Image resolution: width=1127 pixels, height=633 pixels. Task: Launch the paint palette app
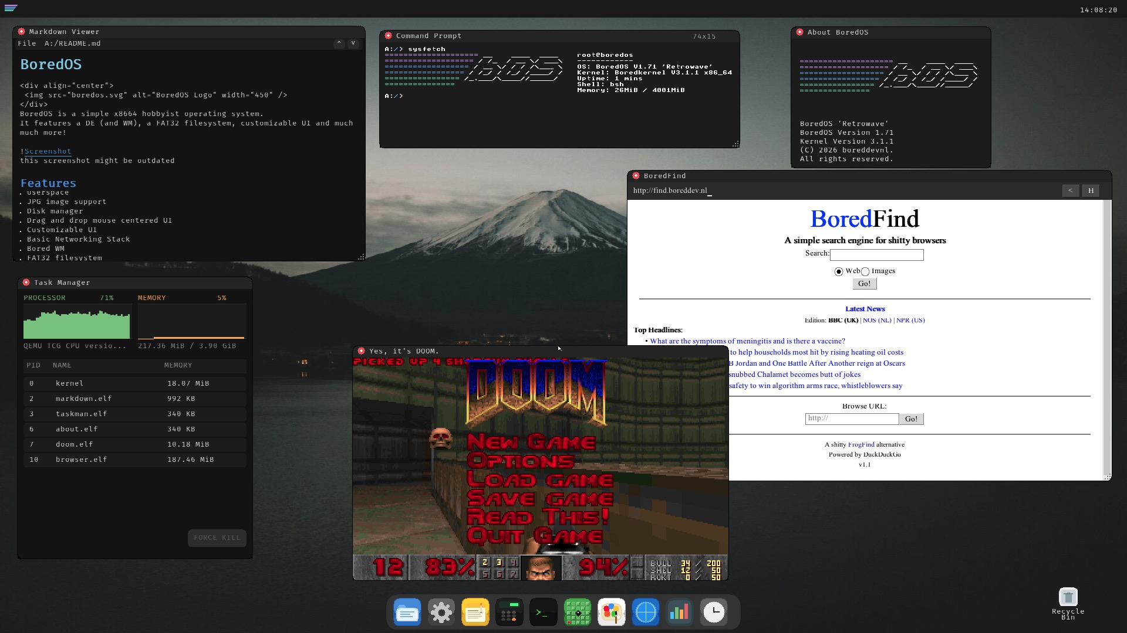coord(611,611)
